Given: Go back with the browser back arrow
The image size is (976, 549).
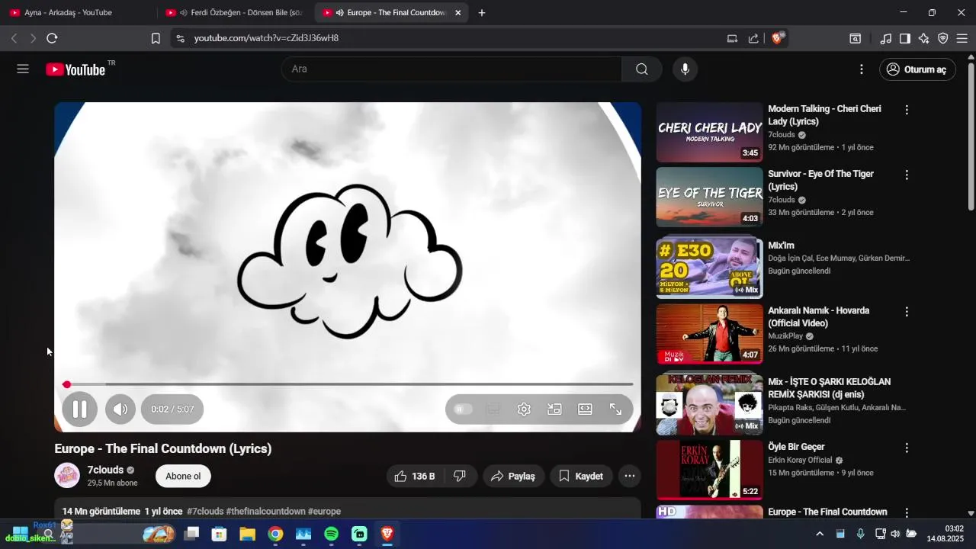Looking at the screenshot, I should (x=14, y=38).
